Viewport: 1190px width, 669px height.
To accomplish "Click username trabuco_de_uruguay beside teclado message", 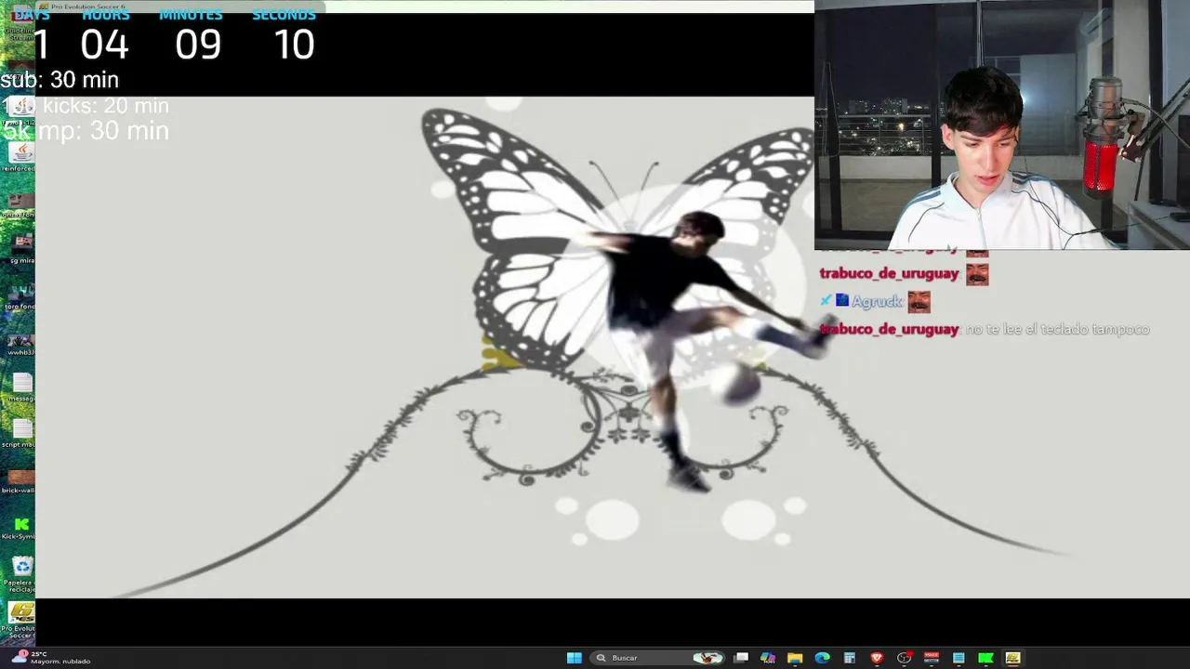I will pos(889,329).
